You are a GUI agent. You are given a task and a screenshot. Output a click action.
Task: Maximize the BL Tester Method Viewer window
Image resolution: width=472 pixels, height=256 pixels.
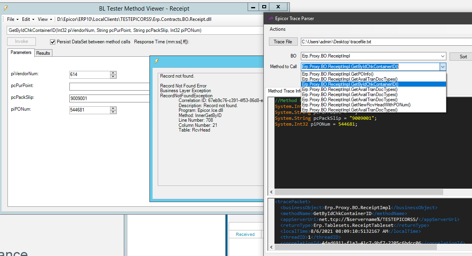coord(264,7)
